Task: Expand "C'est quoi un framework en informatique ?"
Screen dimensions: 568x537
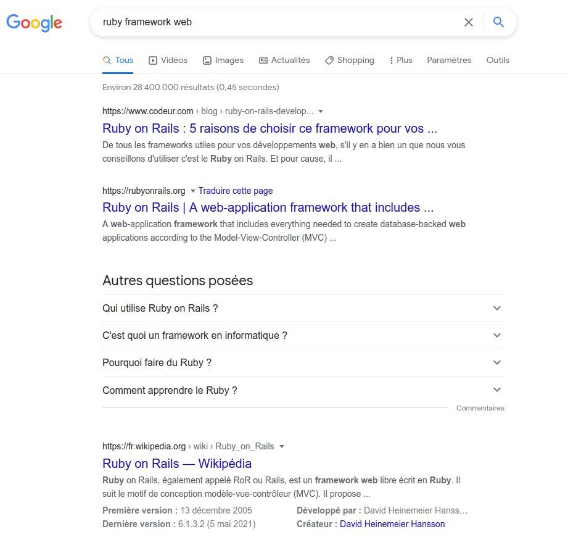Action: pos(497,335)
